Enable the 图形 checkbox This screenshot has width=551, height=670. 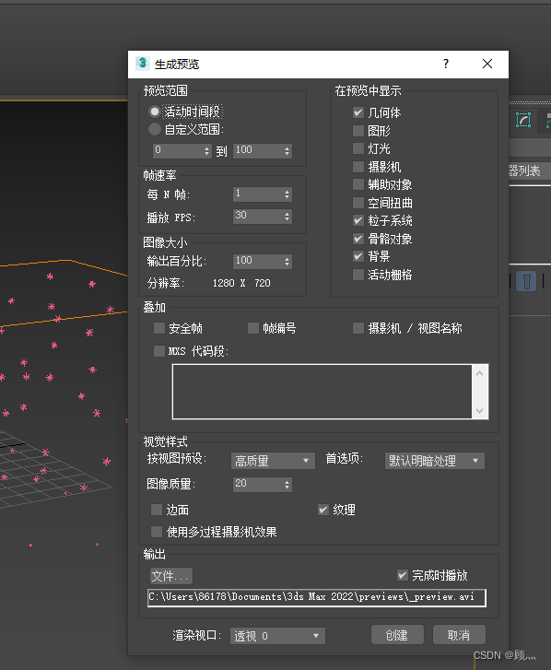[x=358, y=130]
